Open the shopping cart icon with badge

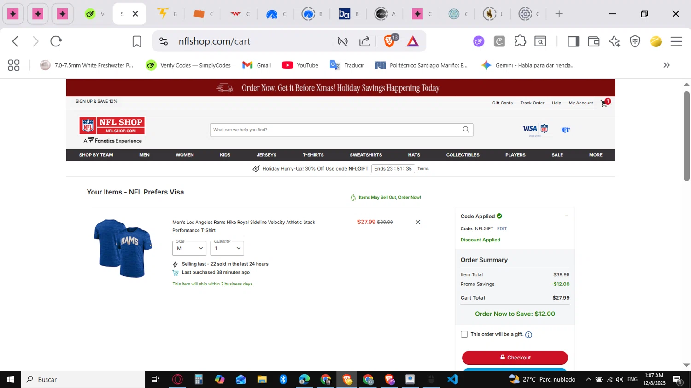605,103
